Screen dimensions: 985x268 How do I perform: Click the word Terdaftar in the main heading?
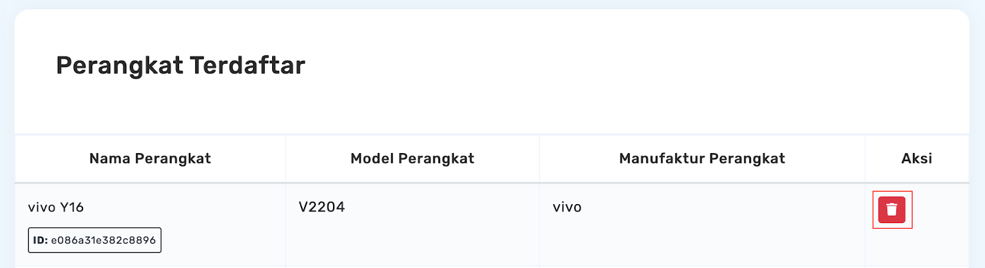click(x=247, y=65)
